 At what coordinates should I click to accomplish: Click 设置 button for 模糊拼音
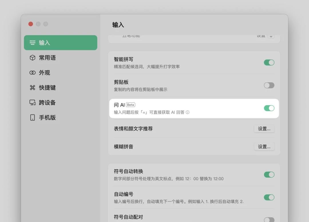264,146
